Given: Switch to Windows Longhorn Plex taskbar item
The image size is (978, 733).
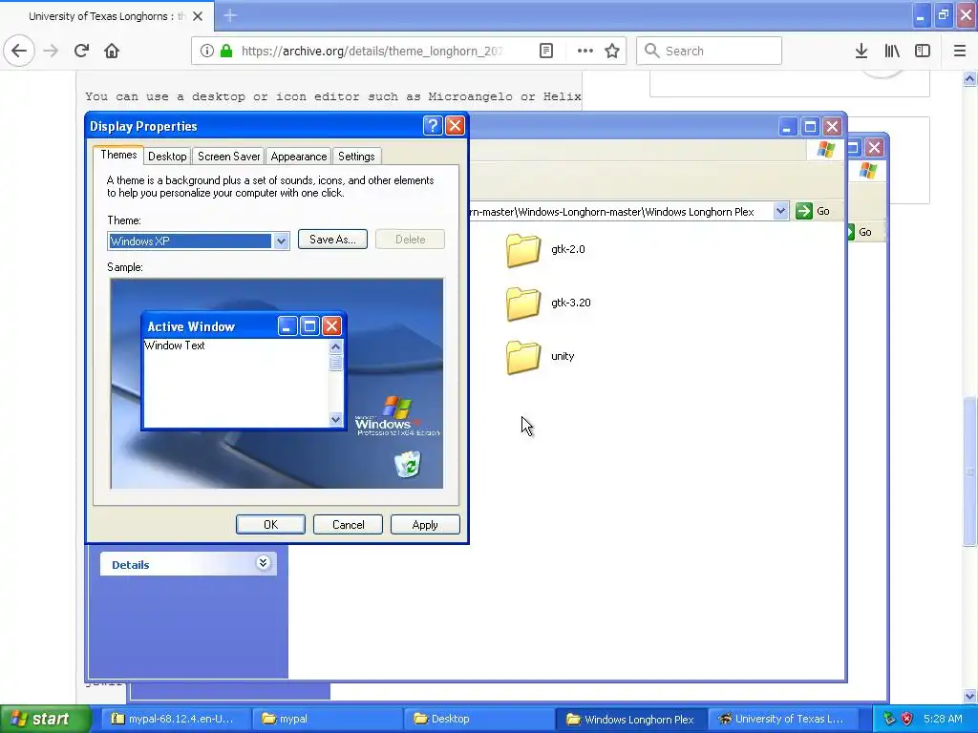Looking at the screenshot, I should click(631, 719).
